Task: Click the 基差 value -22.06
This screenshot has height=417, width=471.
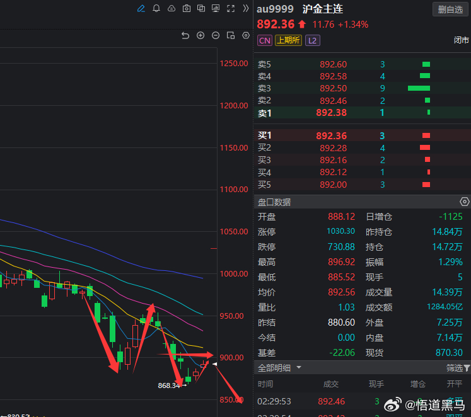Action: click(342, 353)
